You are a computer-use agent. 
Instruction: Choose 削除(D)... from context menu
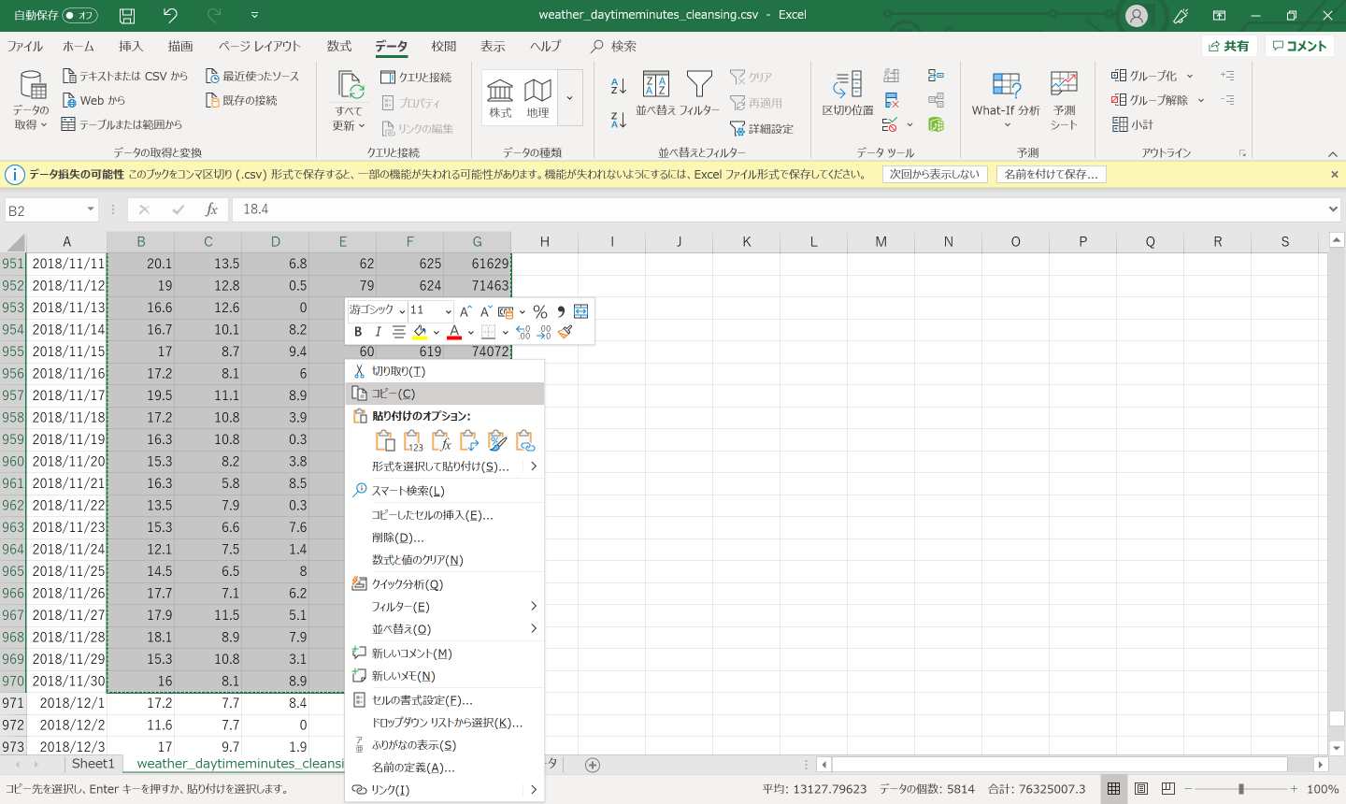pyautogui.click(x=445, y=538)
